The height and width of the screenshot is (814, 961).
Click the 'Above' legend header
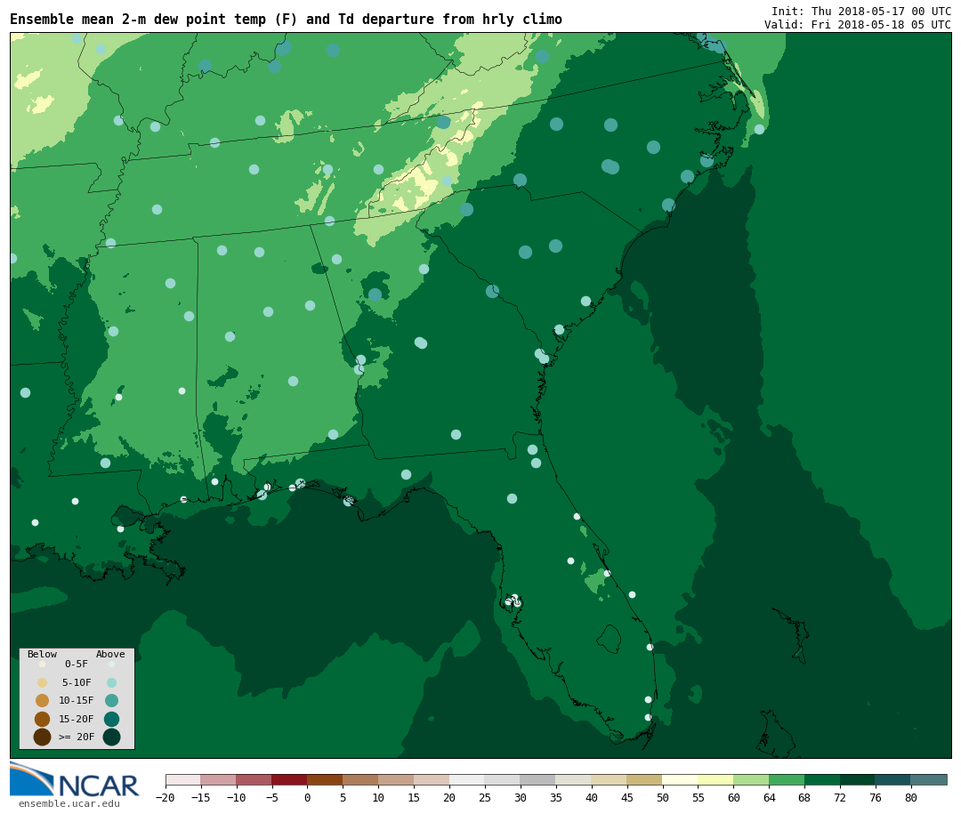coord(110,654)
